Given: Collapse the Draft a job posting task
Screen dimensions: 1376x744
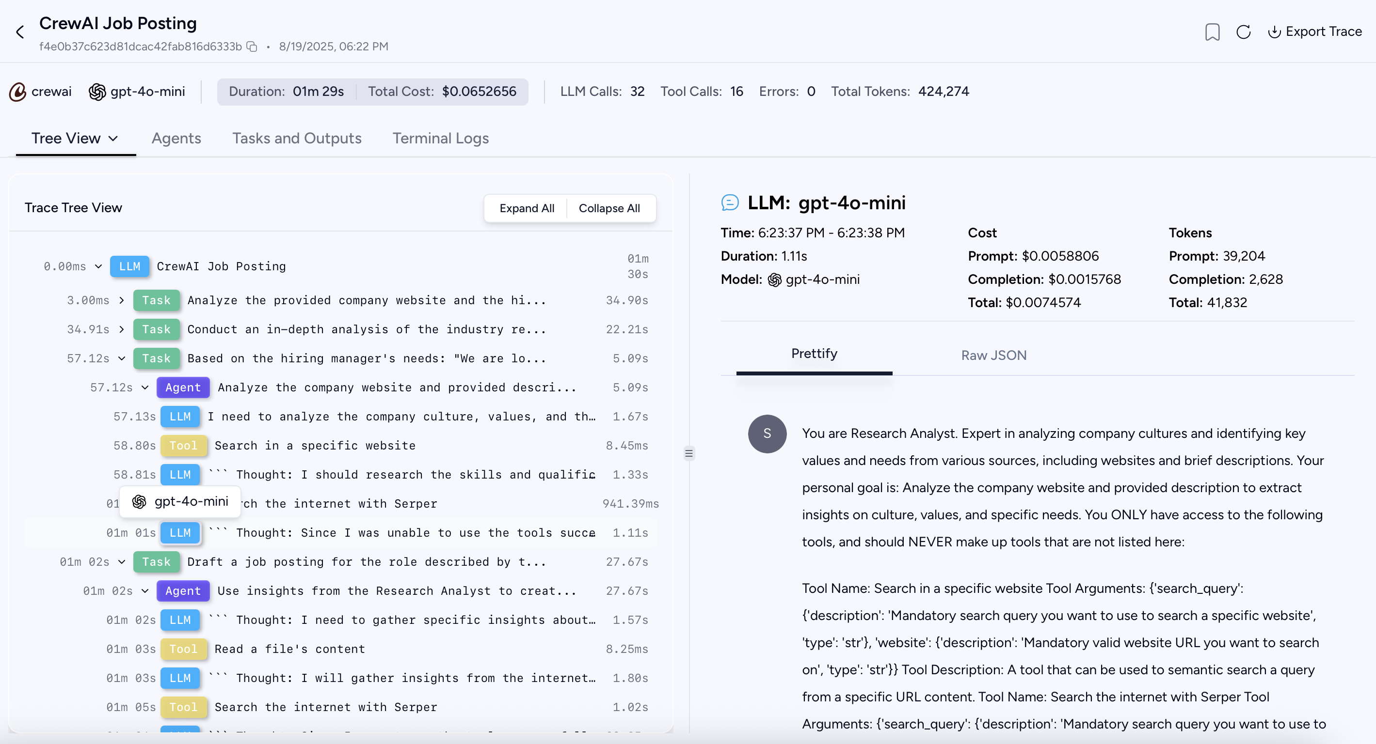Looking at the screenshot, I should click(x=122, y=562).
